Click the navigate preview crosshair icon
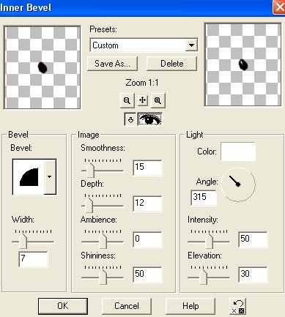This screenshot has height=317, width=285. click(143, 100)
